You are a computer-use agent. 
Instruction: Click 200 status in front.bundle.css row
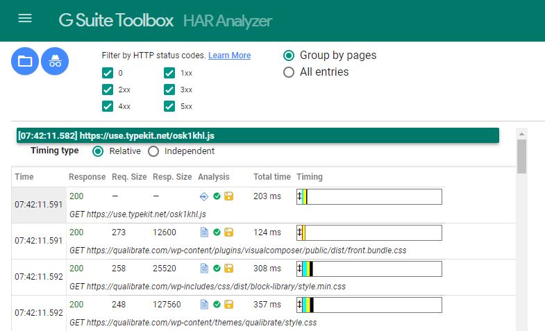point(76,232)
